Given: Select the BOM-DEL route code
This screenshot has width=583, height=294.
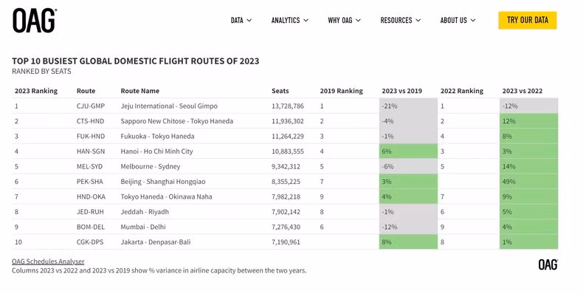Looking at the screenshot, I should pos(91,227).
